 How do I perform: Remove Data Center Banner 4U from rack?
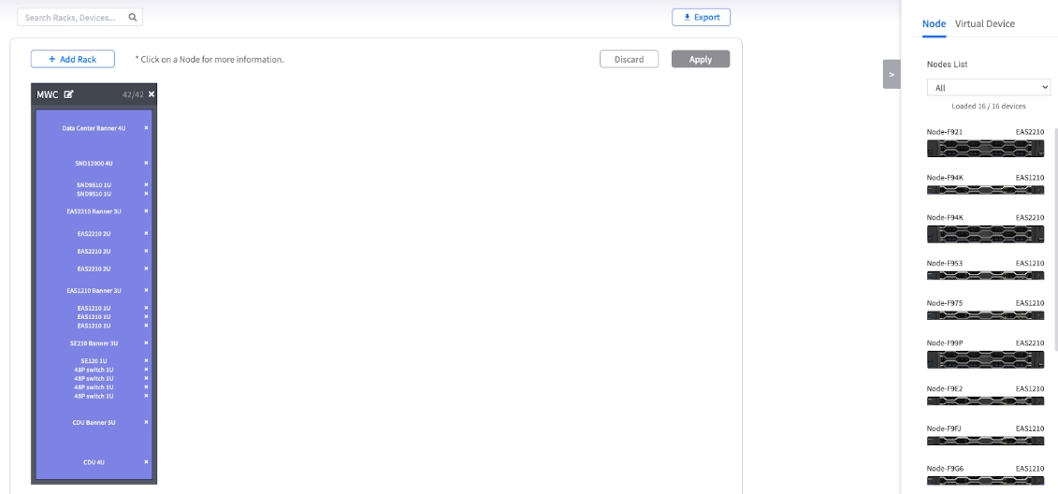tap(146, 128)
